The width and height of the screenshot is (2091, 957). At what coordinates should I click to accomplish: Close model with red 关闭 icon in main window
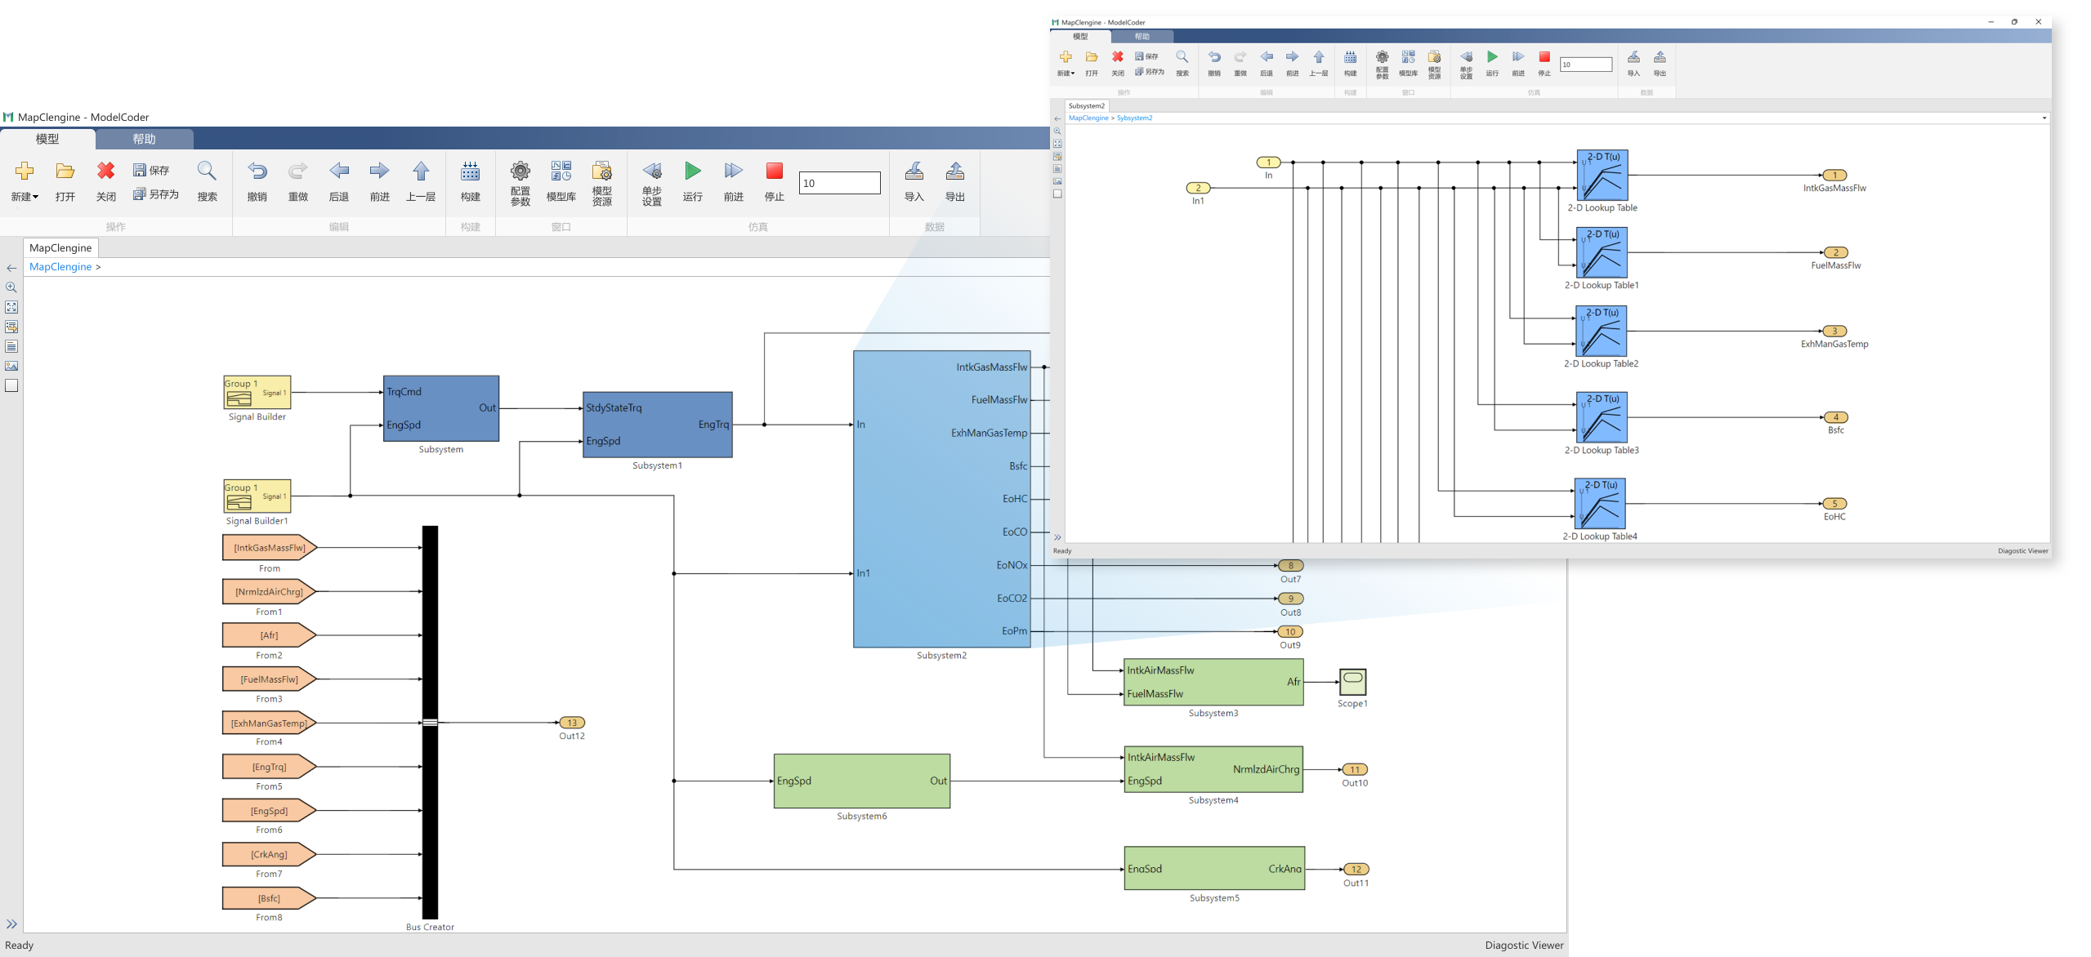(105, 181)
